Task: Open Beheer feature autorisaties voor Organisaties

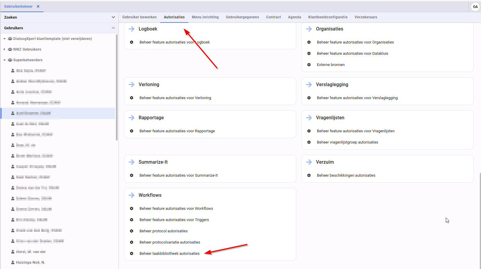Action: coord(355,42)
